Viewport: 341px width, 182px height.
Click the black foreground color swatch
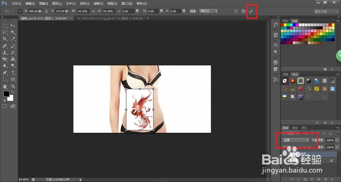[x=6, y=94]
